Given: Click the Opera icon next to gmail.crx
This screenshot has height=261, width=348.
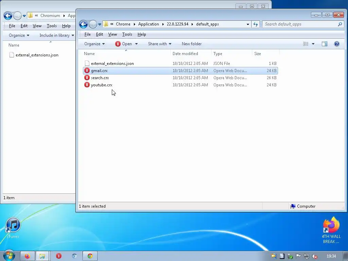Looking at the screenshot, I should [87, 71].
